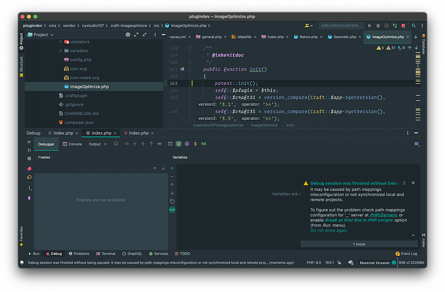The height and width of the screenshot is (292, 445).
Task: Click Expand All icon in Project panel
Action: 136,35
